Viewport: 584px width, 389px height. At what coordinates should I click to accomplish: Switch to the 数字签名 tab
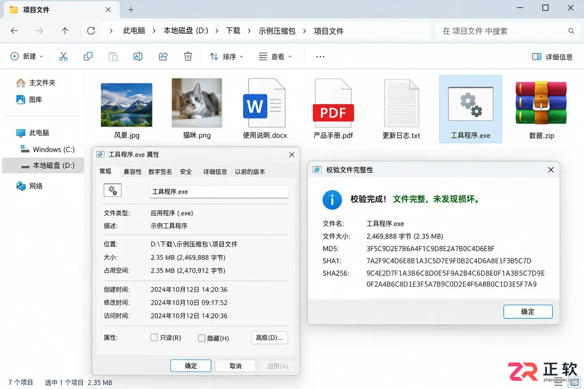click(x=160, y=172)
